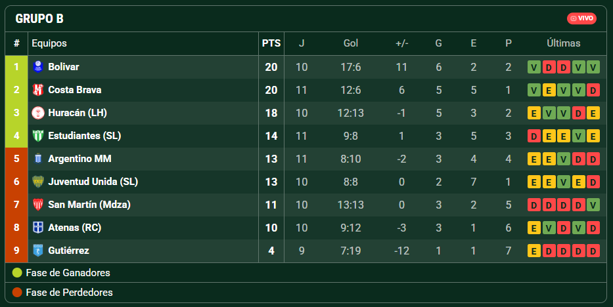Image resolution: width=613 pixels, height=307 pixels.
Task: Click the Fase de Perdedores legend dot
Action: pos(17,292)
